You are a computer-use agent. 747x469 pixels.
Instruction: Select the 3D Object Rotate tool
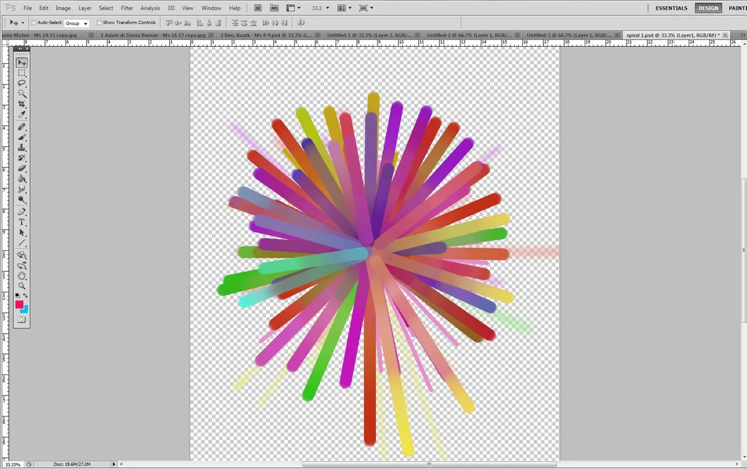click(x=22, y=255)
